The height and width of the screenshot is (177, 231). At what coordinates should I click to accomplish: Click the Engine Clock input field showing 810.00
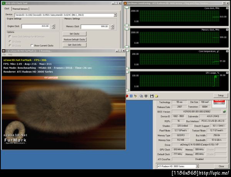pos(35,26)
